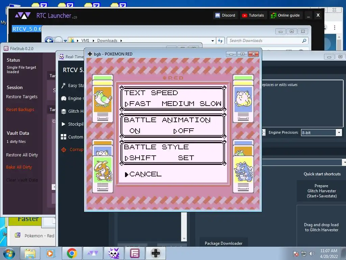Click the bottom scroll arrow in RTCV panel
The width and height of the screenshot is (346, 260).
[184, 239]
